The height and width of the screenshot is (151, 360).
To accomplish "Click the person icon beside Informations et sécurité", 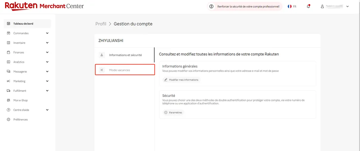I will pyautogui.click(x=102, y=55).
